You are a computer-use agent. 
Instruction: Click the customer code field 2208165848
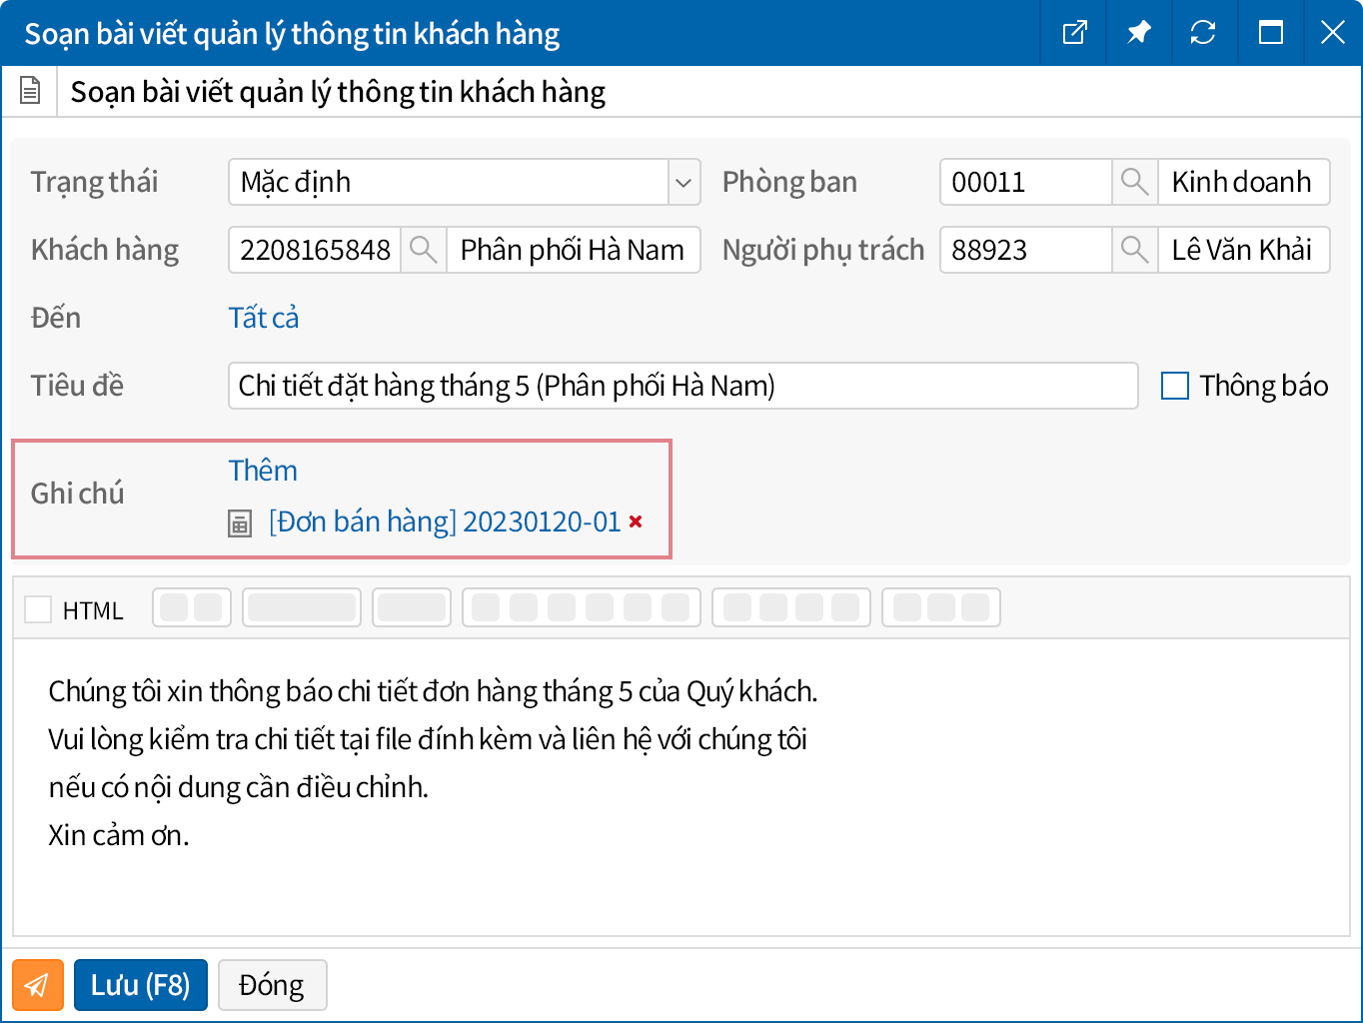[x=315, y=250]
